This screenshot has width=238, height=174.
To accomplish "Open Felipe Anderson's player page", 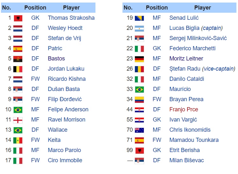I will [x=68, y=109].
